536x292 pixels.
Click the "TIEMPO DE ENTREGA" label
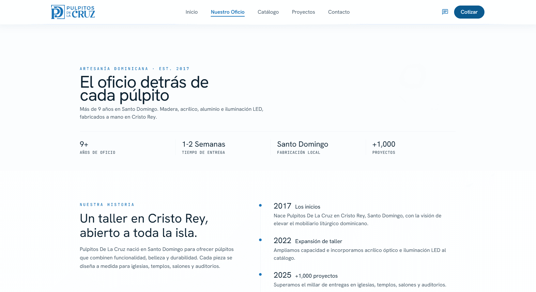pos(204,153)
